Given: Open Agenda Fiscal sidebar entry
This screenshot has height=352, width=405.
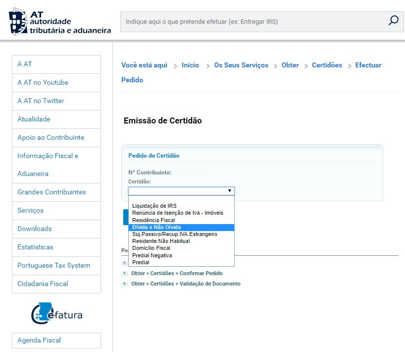Looking at the screenshot, I should pos(39,340).
